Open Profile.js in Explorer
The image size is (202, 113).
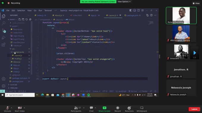18,59
